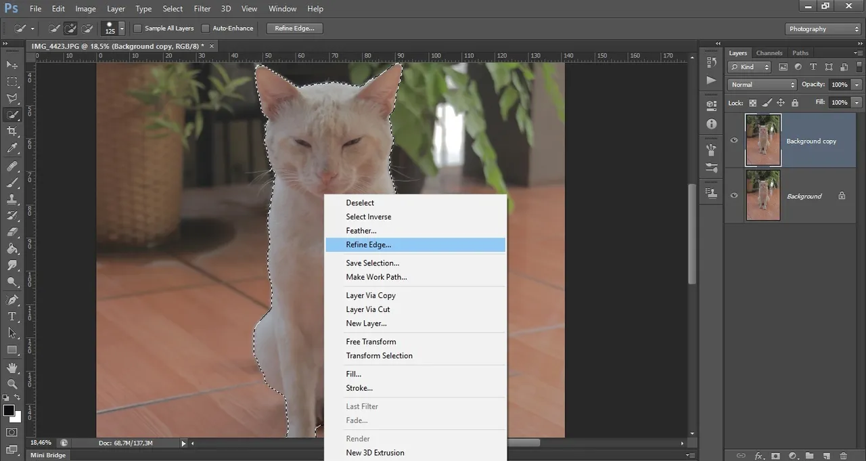This screenshot has height=461, width=866.
Task: Choose New Selection mode in options bar
Action: [54, 28]
